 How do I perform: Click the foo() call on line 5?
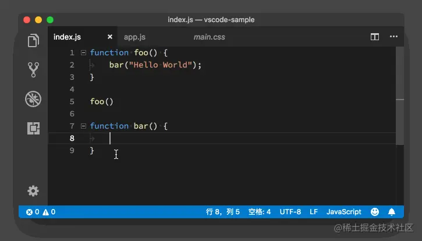coord(102,102)
